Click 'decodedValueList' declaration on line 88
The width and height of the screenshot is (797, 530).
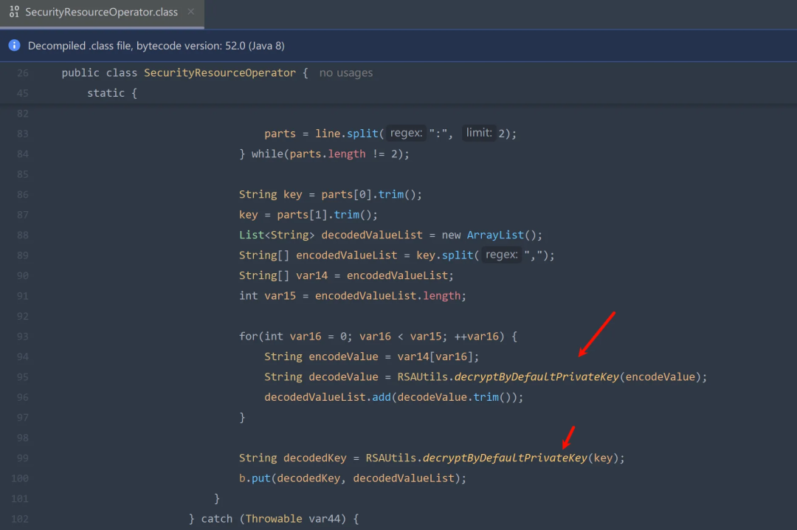point(371,235)
